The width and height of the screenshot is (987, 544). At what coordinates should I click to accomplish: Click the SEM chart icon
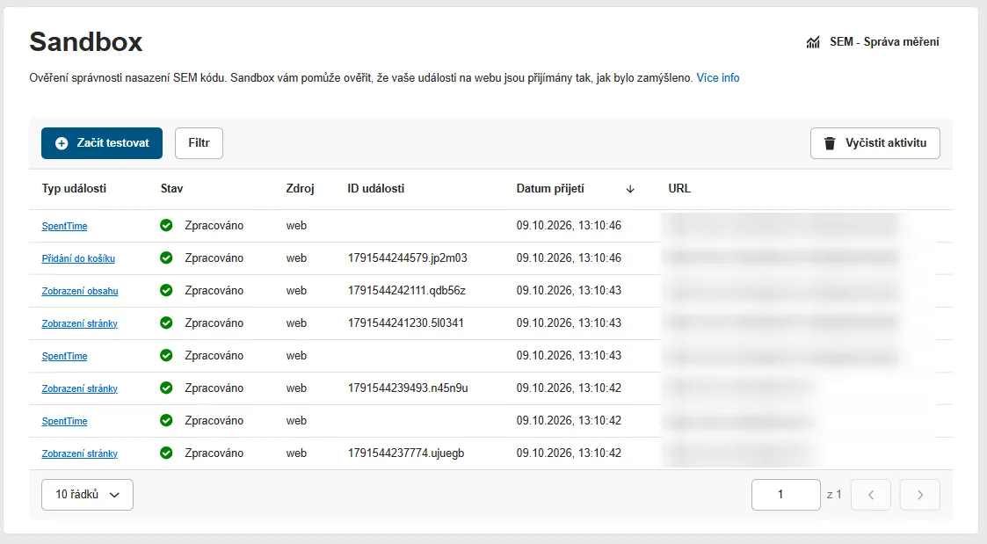tap(813, 42)
